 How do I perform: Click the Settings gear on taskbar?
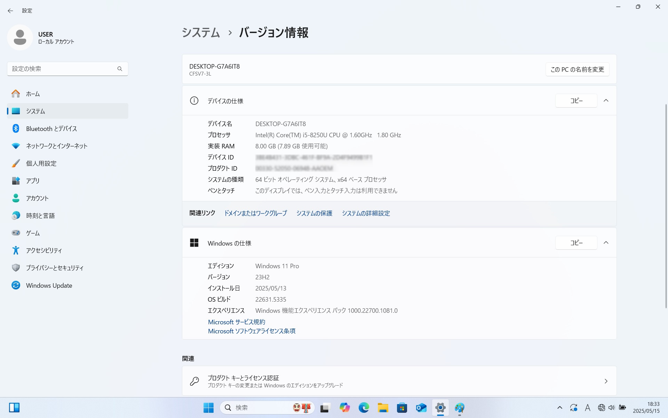440,408
